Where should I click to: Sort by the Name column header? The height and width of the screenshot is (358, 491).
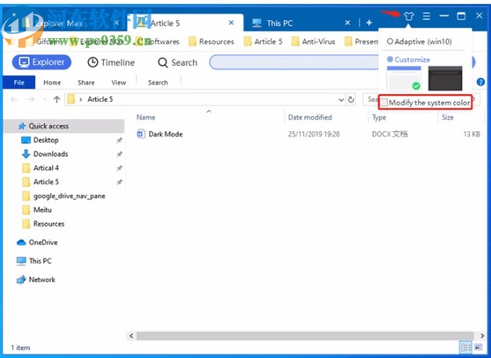[x=146, y=117]
